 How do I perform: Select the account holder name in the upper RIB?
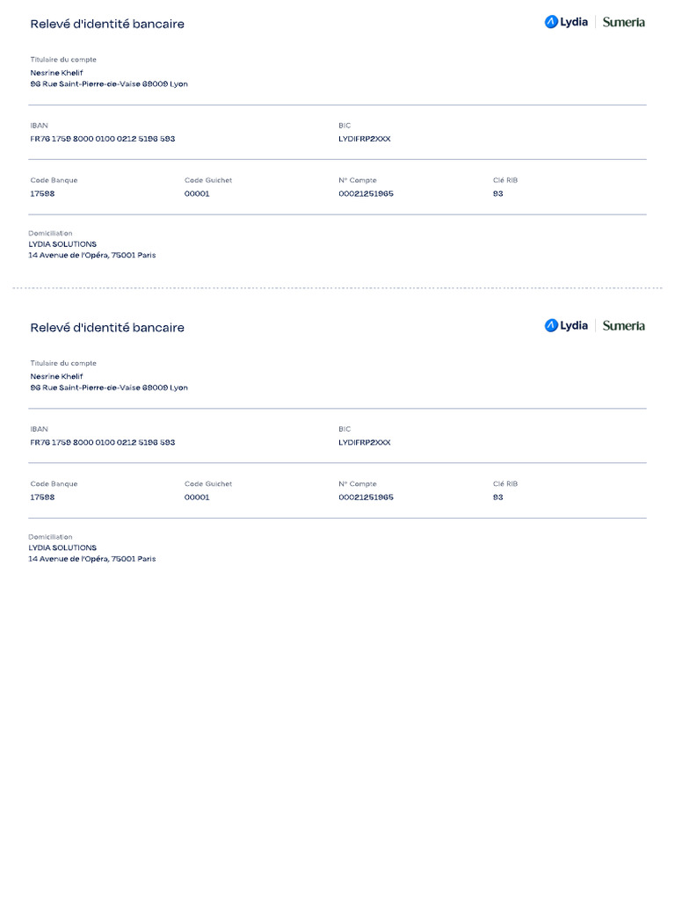click(x=56, y=73)
